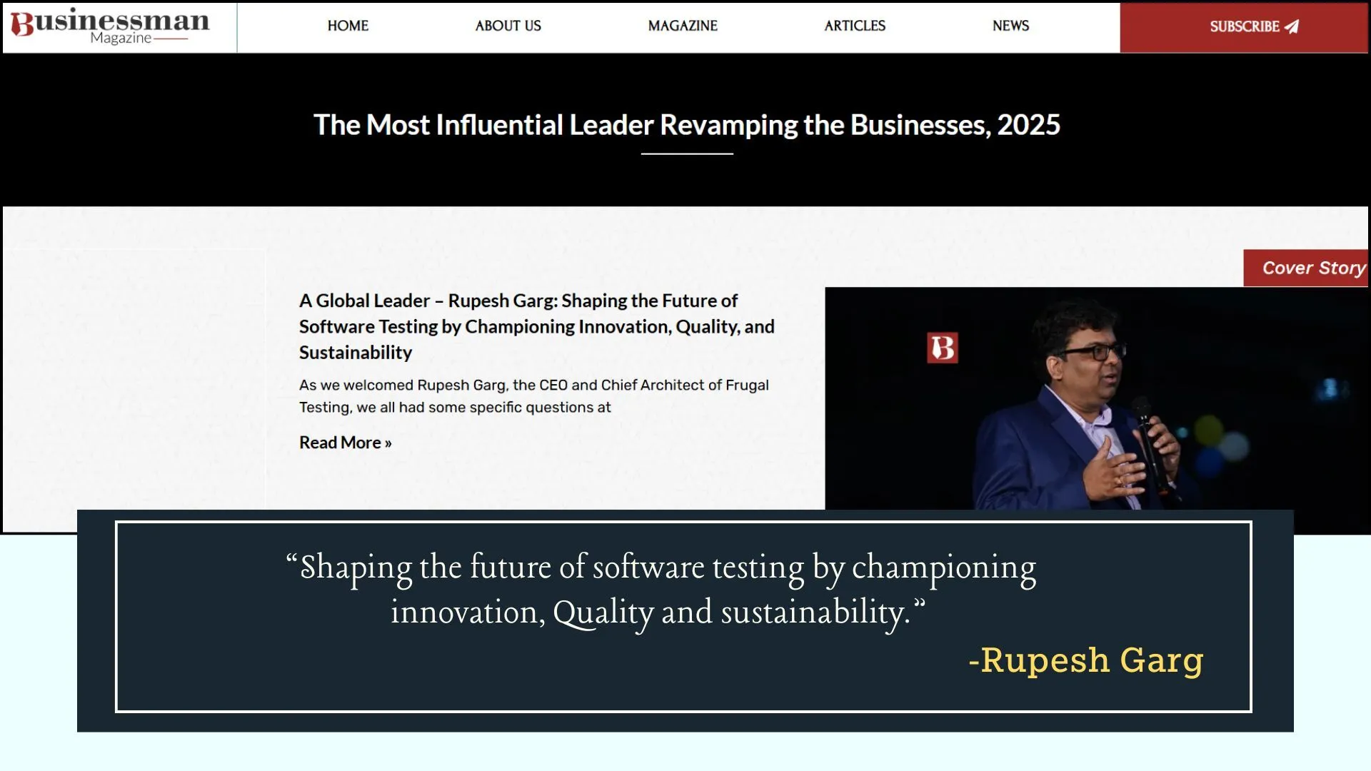Click the Read More » link
The height and width of the screenshot is (771, 1371).
pos(346,443)
